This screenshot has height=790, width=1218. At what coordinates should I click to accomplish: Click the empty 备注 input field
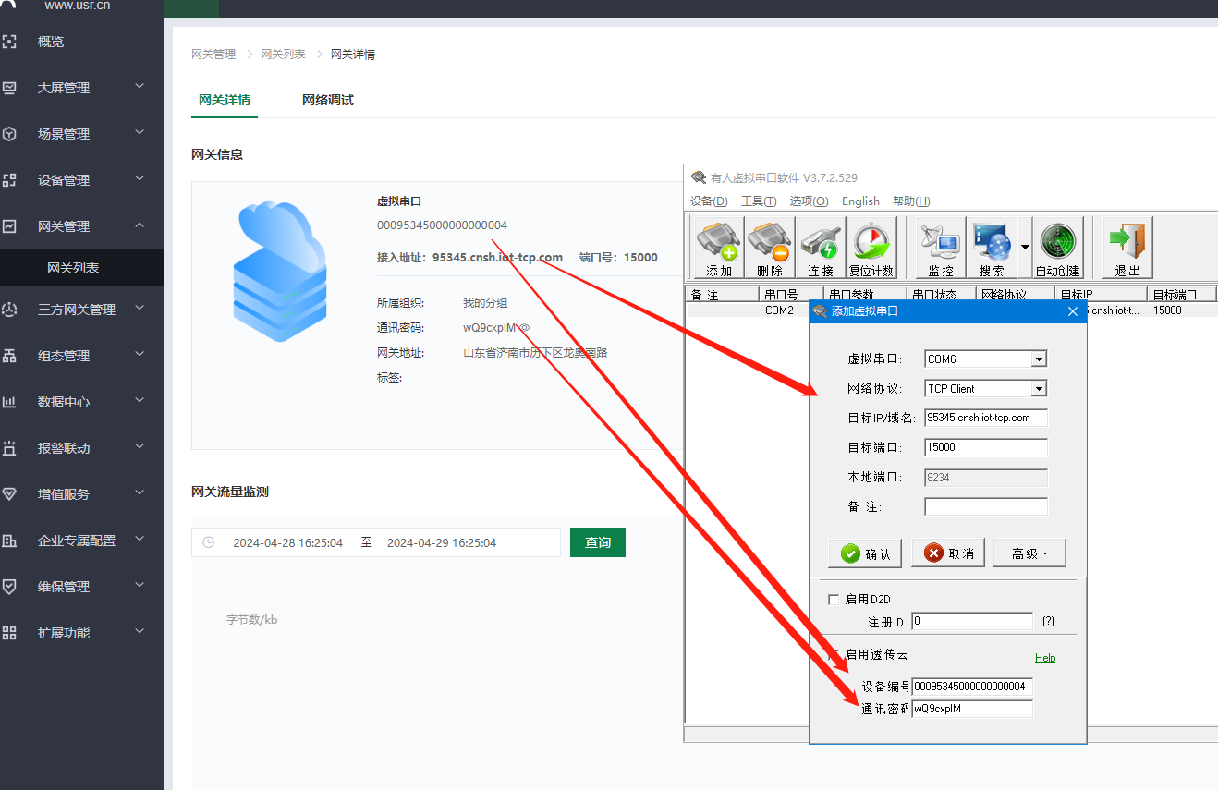point(986,506)
